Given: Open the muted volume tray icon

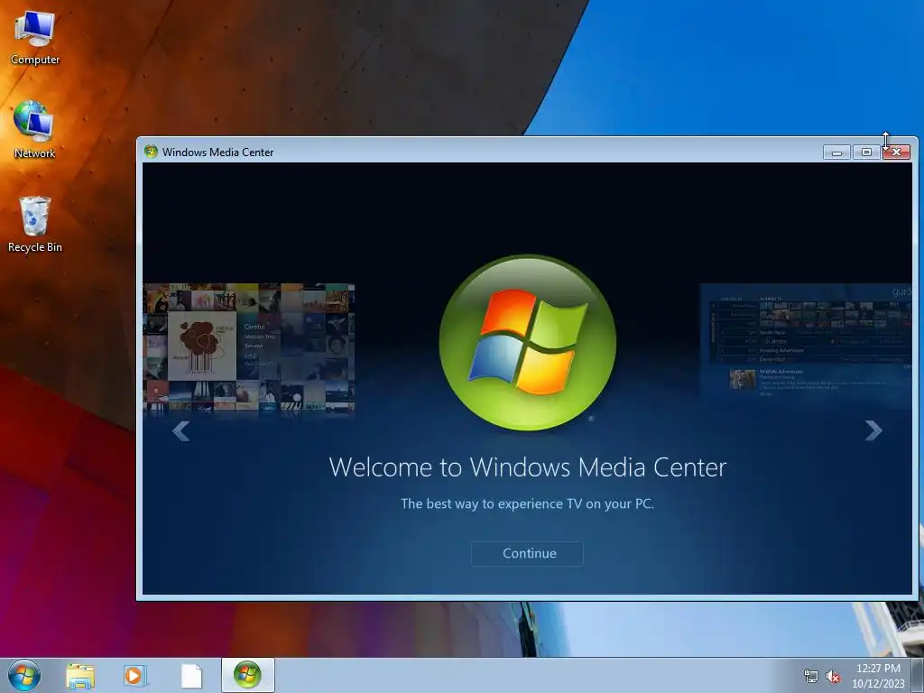Looking at the screenshot, I should (833, 677).
